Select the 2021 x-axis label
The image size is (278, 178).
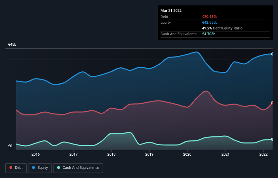coord(225,154)
